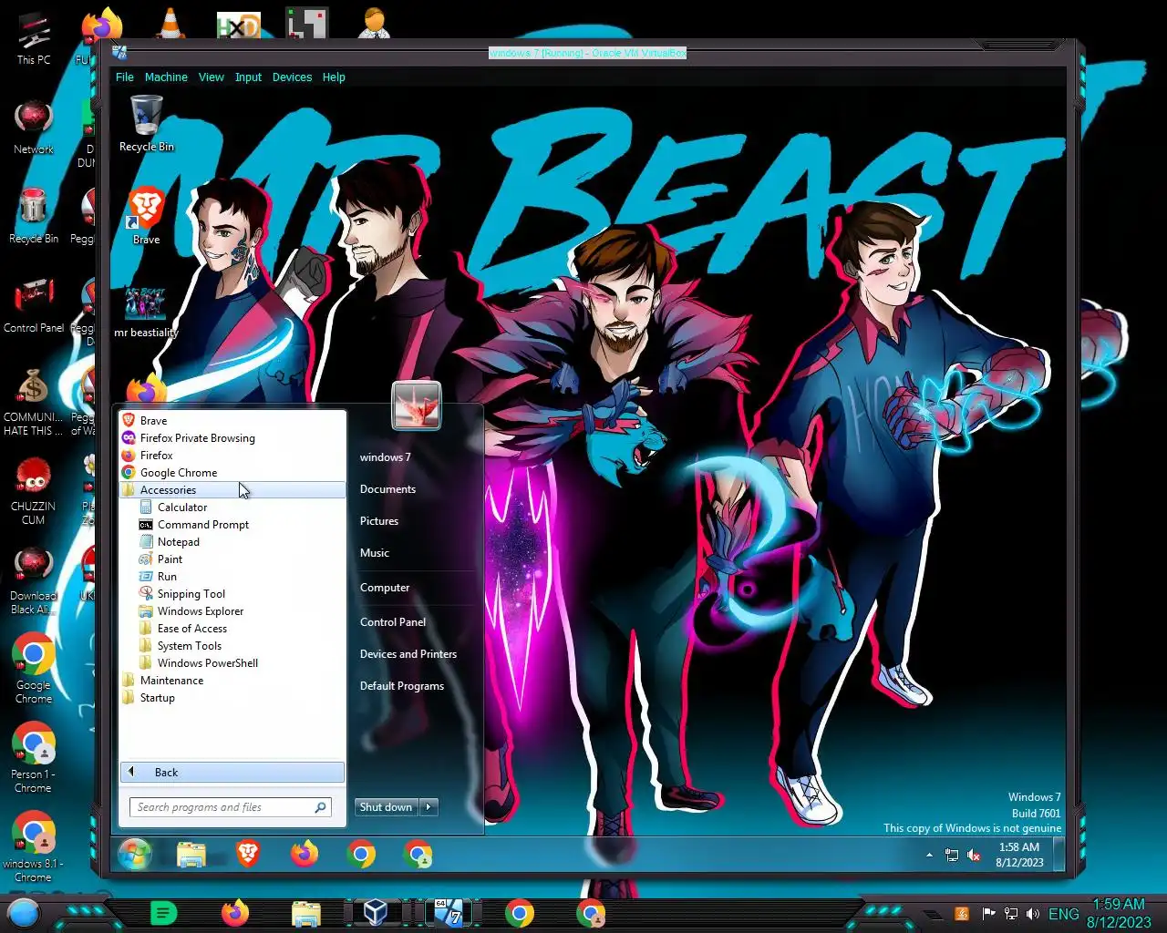This screenshot has width=1167, height=933.
Task: Click the ENG language indicator on the host taskbar
Action: tap(1063, 914)
